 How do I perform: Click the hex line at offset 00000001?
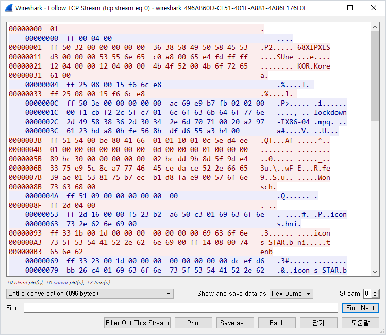[170, 47]
